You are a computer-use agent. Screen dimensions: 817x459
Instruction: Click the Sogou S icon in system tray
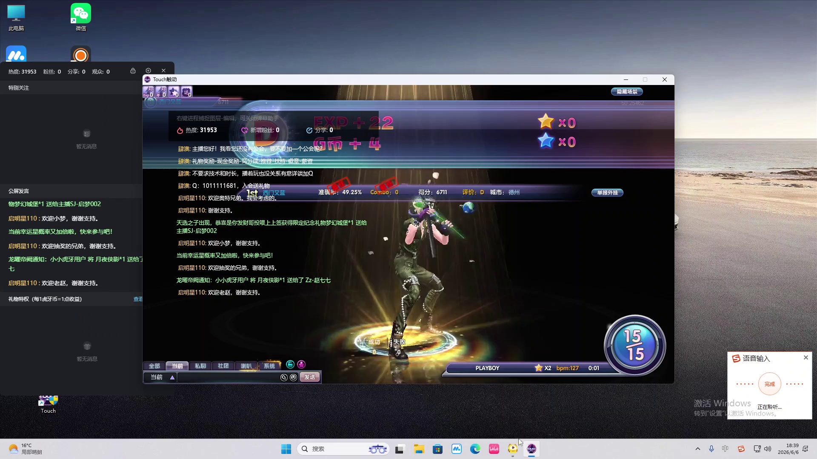coord(741,449)
